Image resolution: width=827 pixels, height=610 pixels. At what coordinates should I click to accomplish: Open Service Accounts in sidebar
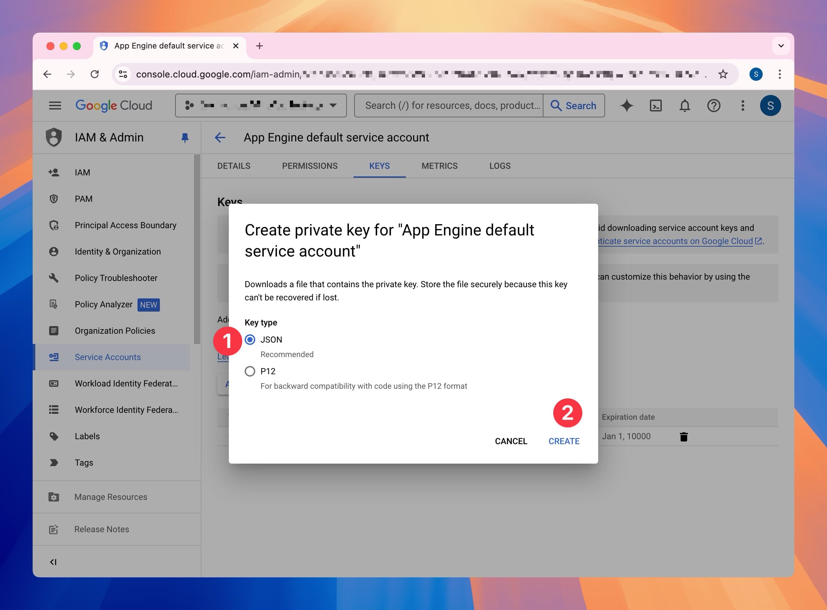(111, 357)
